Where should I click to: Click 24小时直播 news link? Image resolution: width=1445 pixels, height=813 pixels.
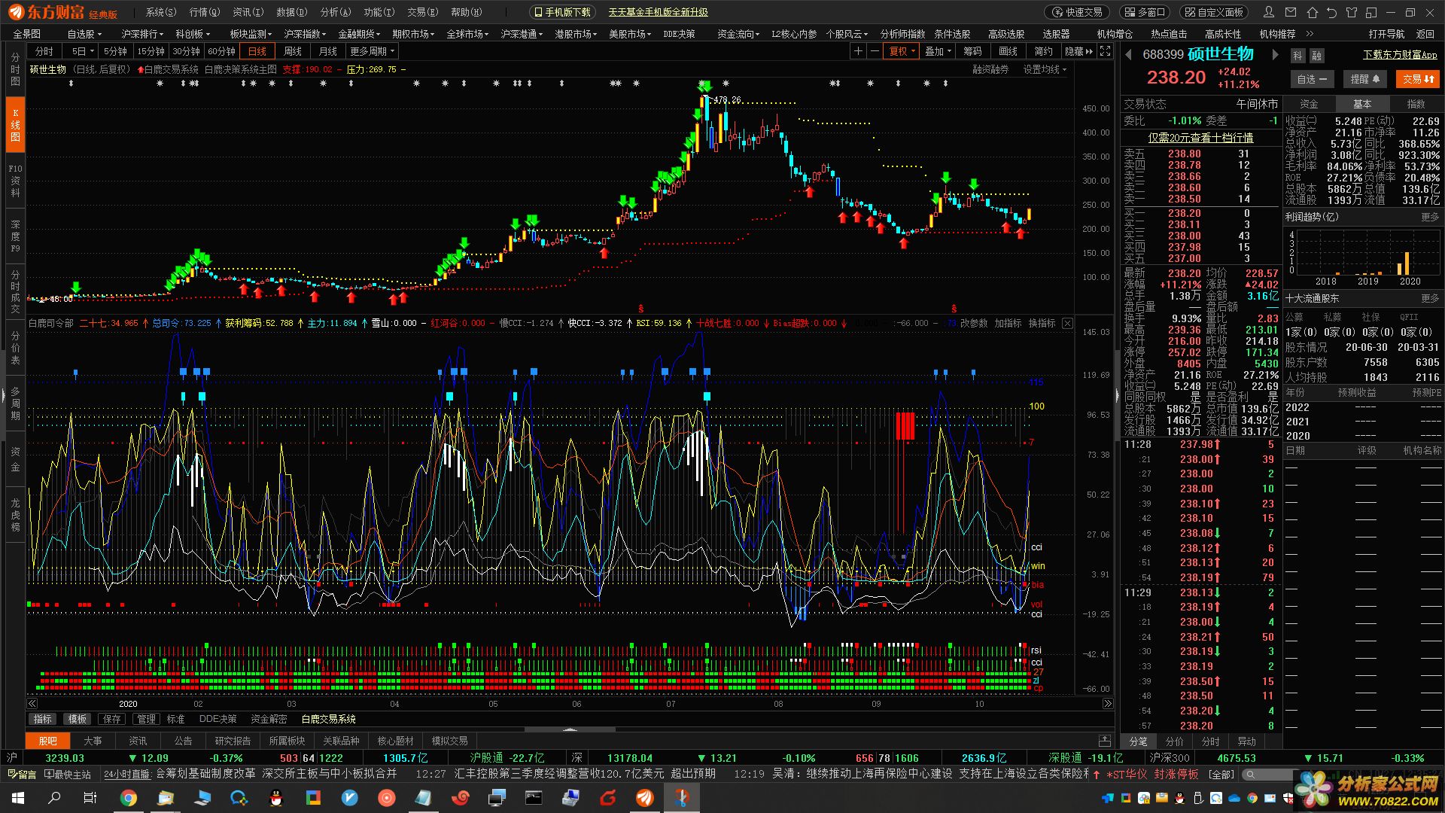tap(128, 774)
